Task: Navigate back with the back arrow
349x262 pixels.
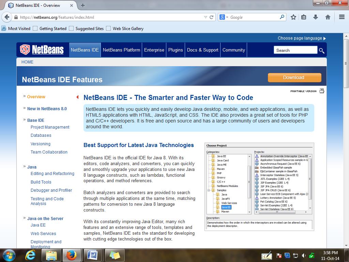Action: [x=7, y=17]
